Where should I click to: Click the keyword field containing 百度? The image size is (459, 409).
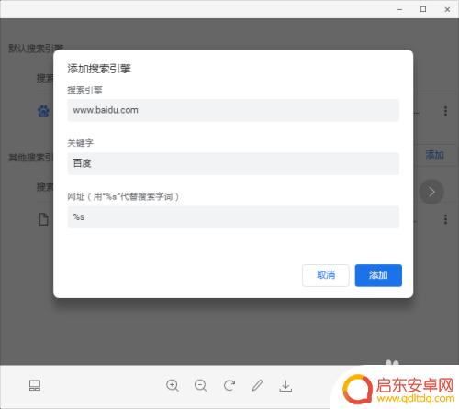pos(233,163)
